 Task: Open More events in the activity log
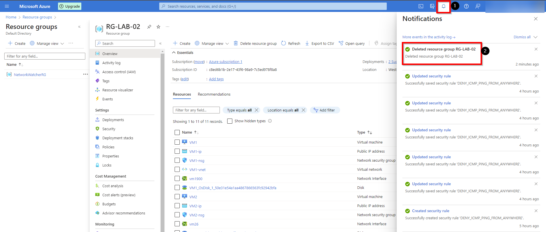(x=429, y=37)
